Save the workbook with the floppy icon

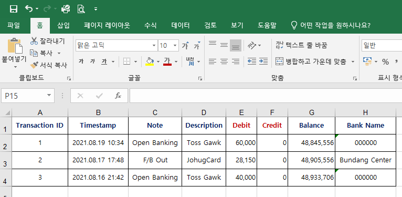[13, 9]
